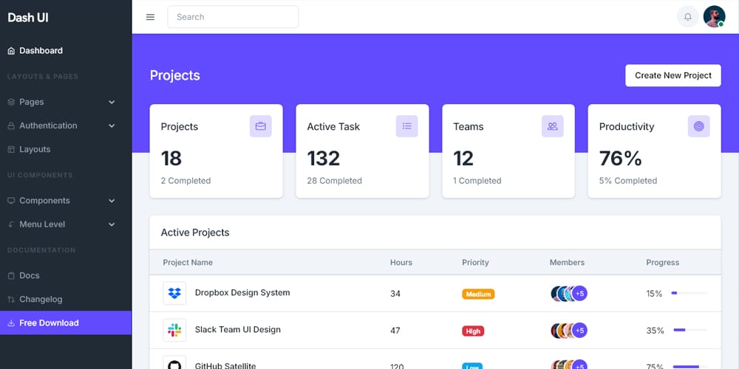Click the hamburger menu toggle icon
Image resolution: width=739 pixels, height=369 pixels.
tap(150, 17)
